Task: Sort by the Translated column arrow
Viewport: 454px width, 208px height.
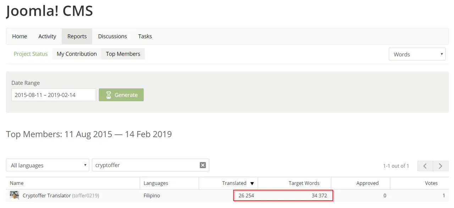Action: point(252,184)
